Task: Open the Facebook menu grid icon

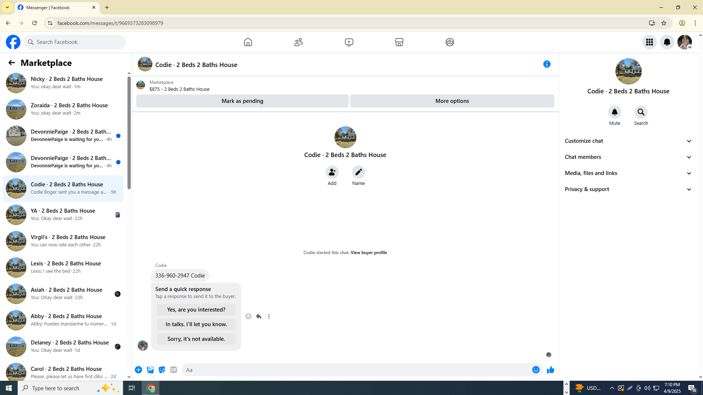Action: [x=650, y=42]
